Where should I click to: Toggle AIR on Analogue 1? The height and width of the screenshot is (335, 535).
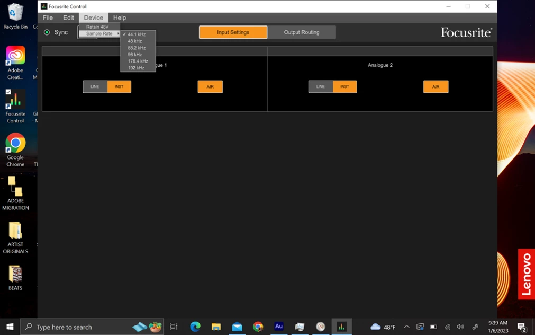coord(210,86)
